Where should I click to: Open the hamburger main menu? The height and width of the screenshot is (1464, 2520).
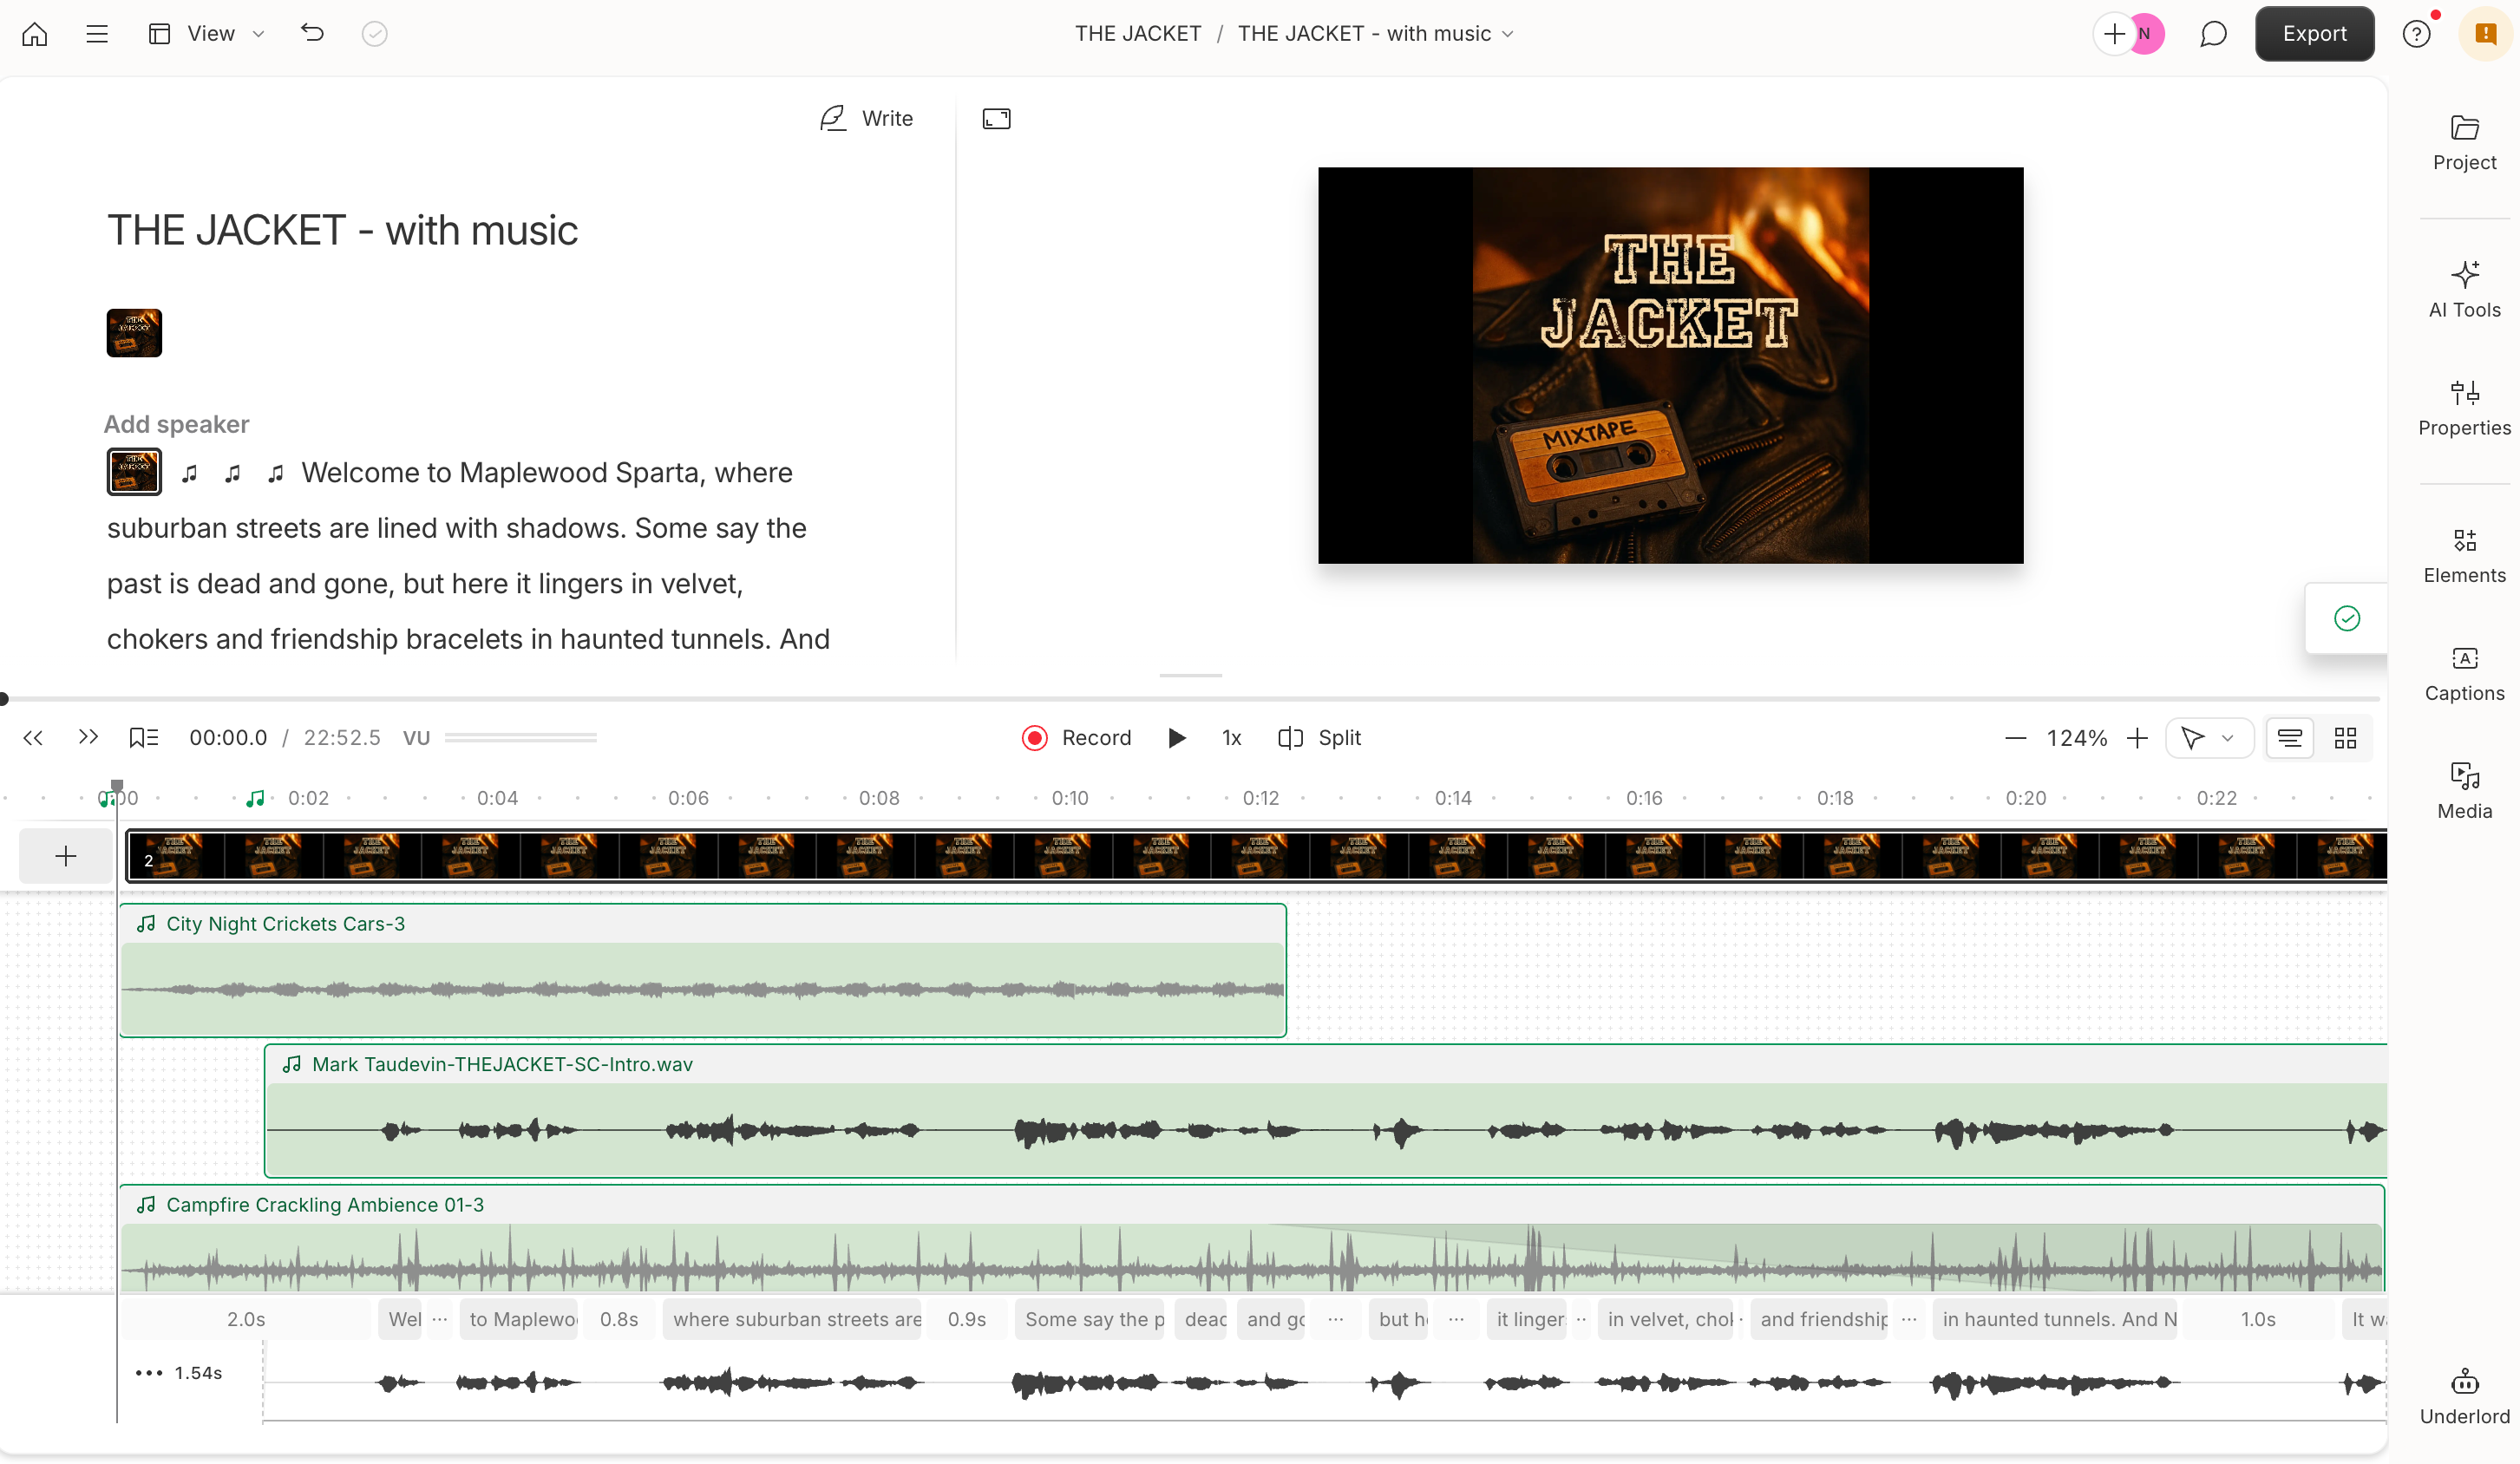click(x=97, y=34)
